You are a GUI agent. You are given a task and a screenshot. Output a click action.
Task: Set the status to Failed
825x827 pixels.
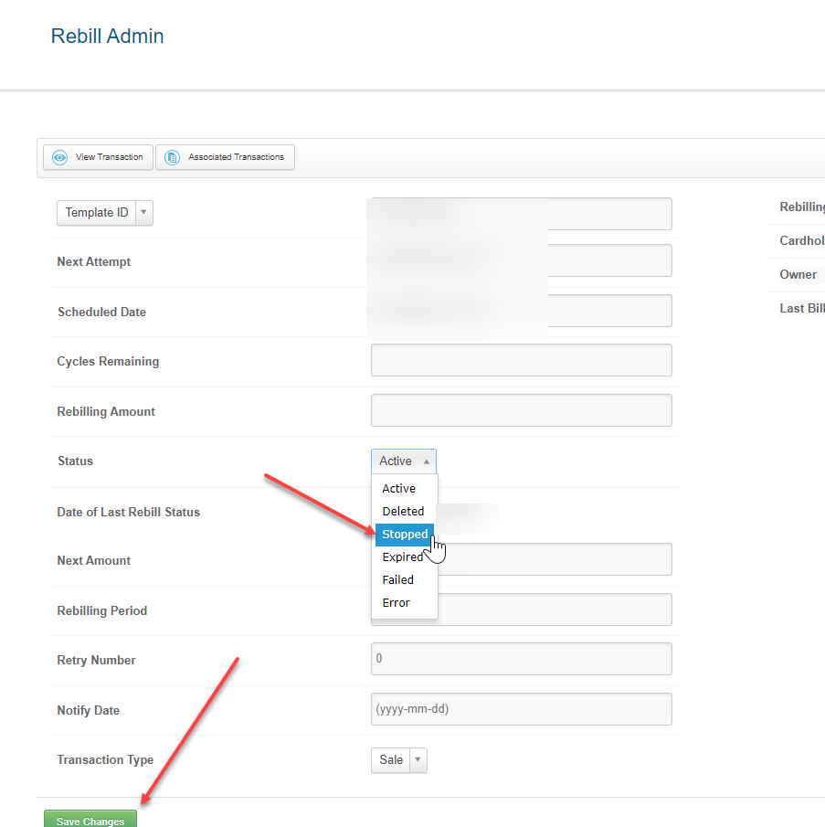[x=398, y=580]
